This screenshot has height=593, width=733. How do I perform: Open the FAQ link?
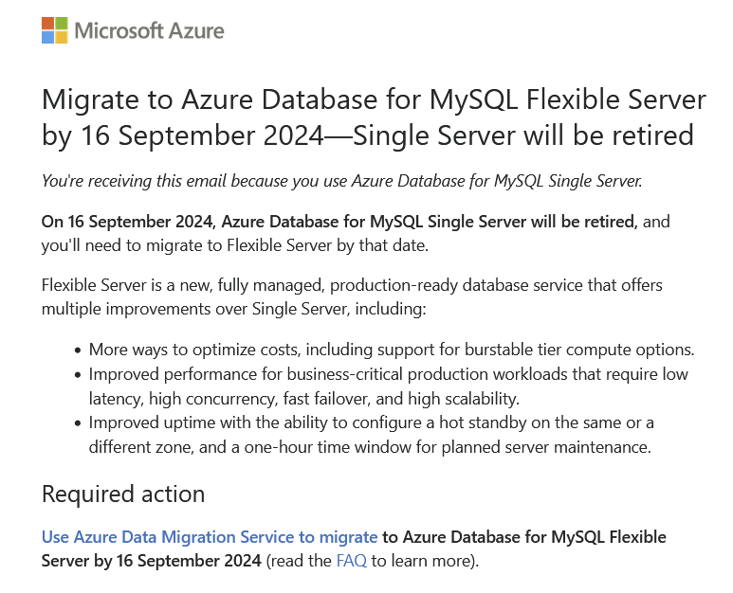[x=352, y=561]
